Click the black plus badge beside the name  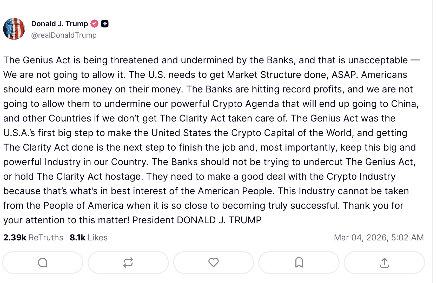(x=105, y=24)
